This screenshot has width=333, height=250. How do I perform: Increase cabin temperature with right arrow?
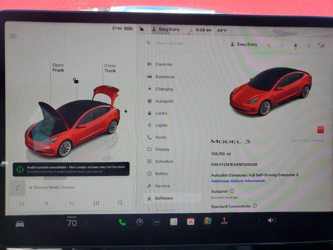(x=86, y=223)
